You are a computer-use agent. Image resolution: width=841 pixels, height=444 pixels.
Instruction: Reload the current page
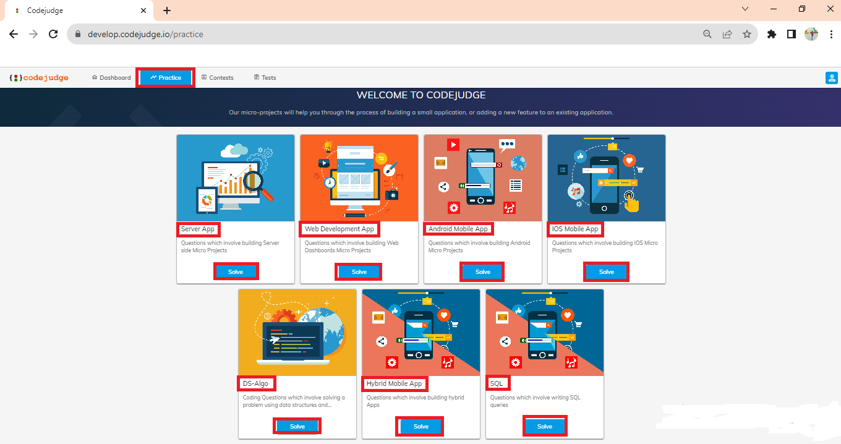tap(53, 34)
